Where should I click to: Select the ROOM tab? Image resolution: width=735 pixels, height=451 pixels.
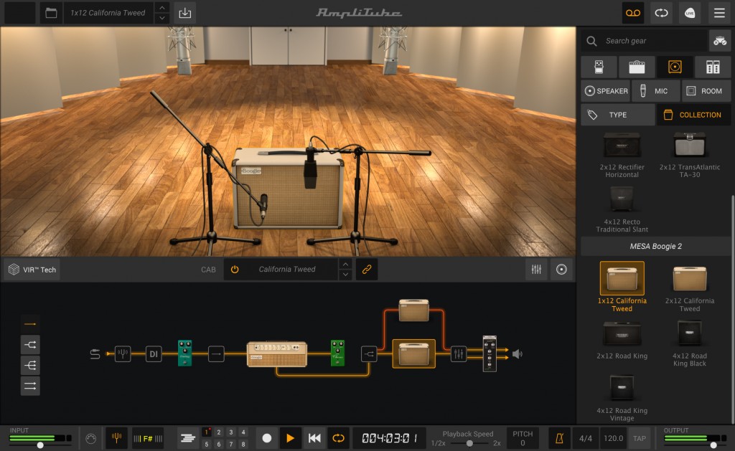[706, 91]
